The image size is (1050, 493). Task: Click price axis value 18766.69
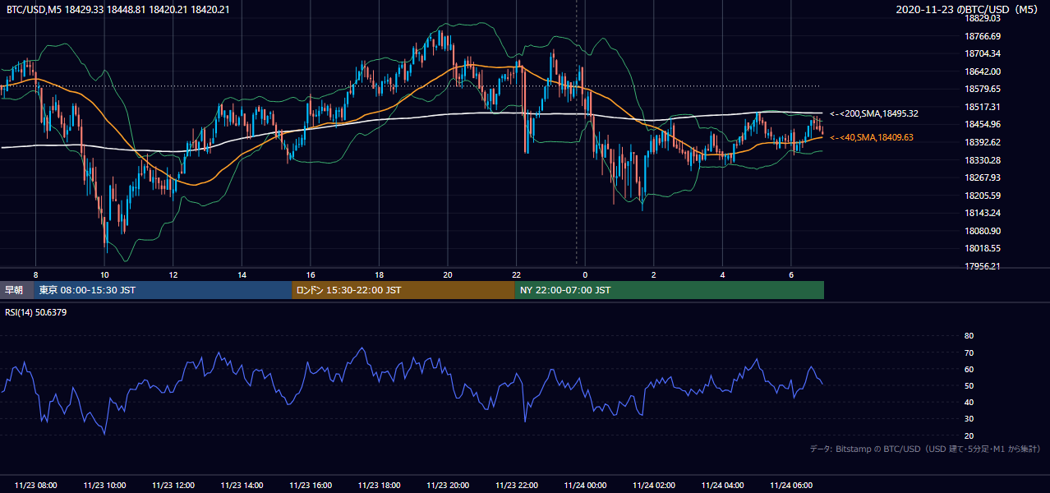(983, 36)
